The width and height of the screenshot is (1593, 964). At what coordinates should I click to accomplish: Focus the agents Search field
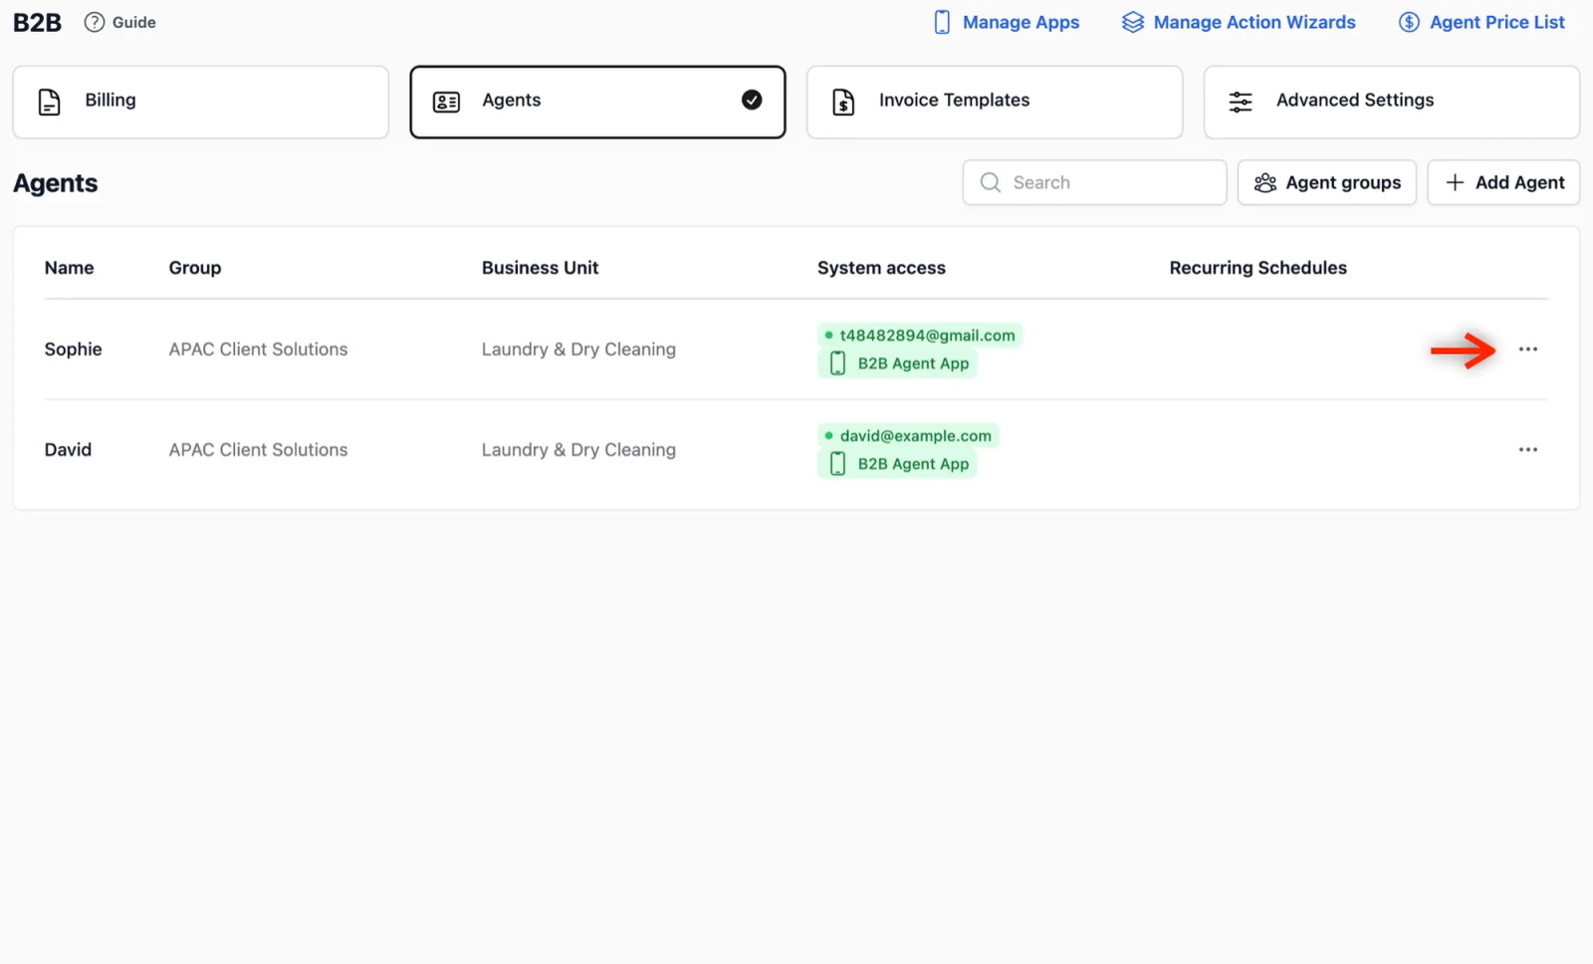tap(1094, 182)
